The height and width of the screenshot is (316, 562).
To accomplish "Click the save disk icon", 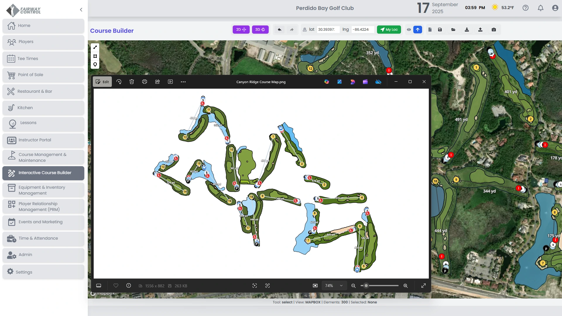I will pyautogui.click(x=440, y=30).
